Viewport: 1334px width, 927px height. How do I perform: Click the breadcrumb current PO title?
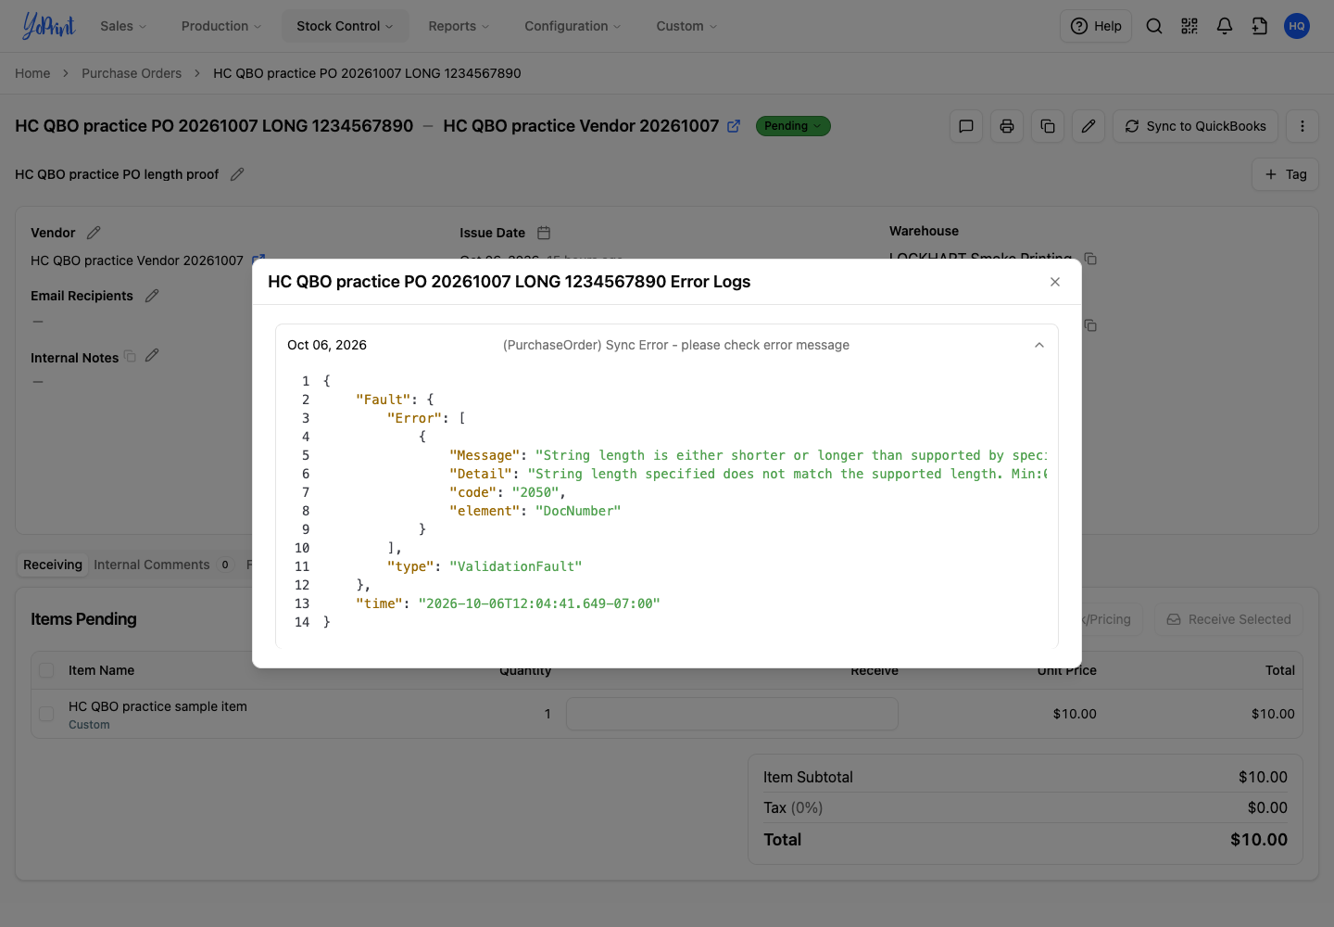367,73
